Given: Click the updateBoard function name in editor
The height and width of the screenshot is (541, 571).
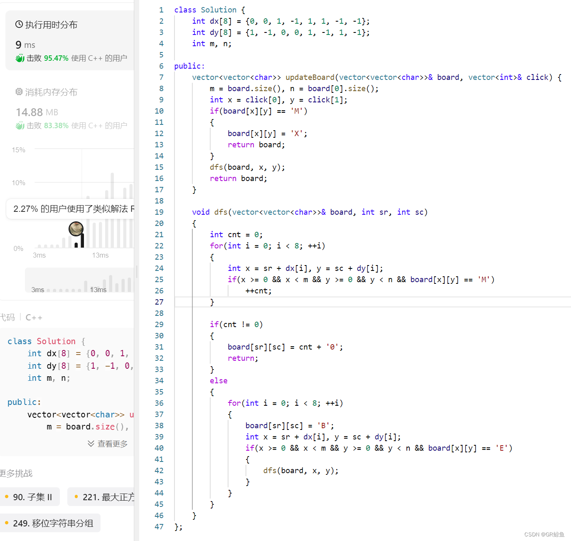Looking at the screenshot, I should tap(310, 77).
